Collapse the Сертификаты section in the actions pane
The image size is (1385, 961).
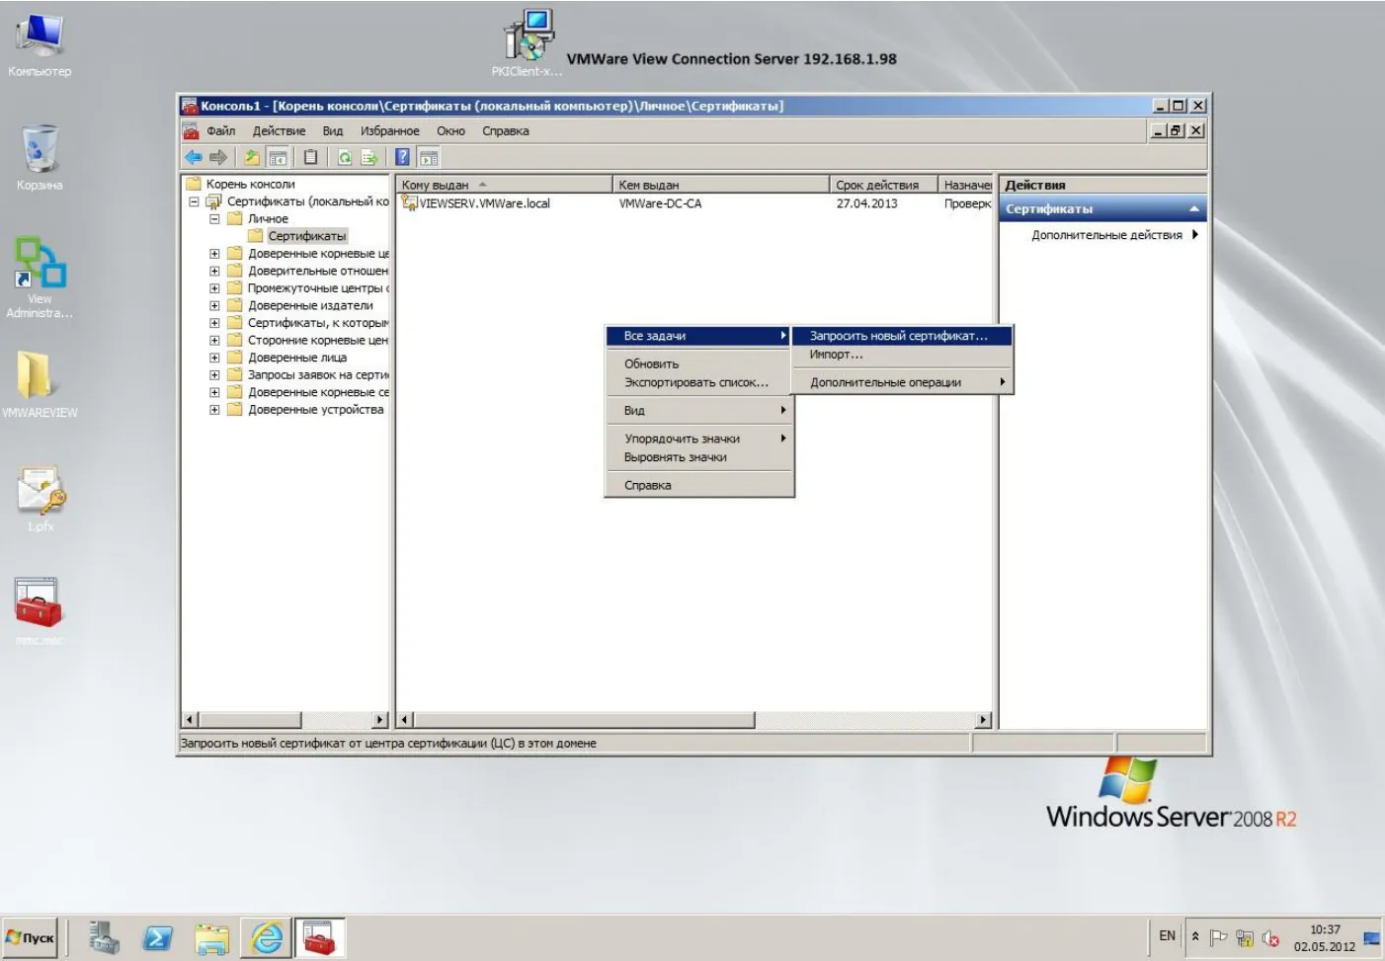(1193, 209)
